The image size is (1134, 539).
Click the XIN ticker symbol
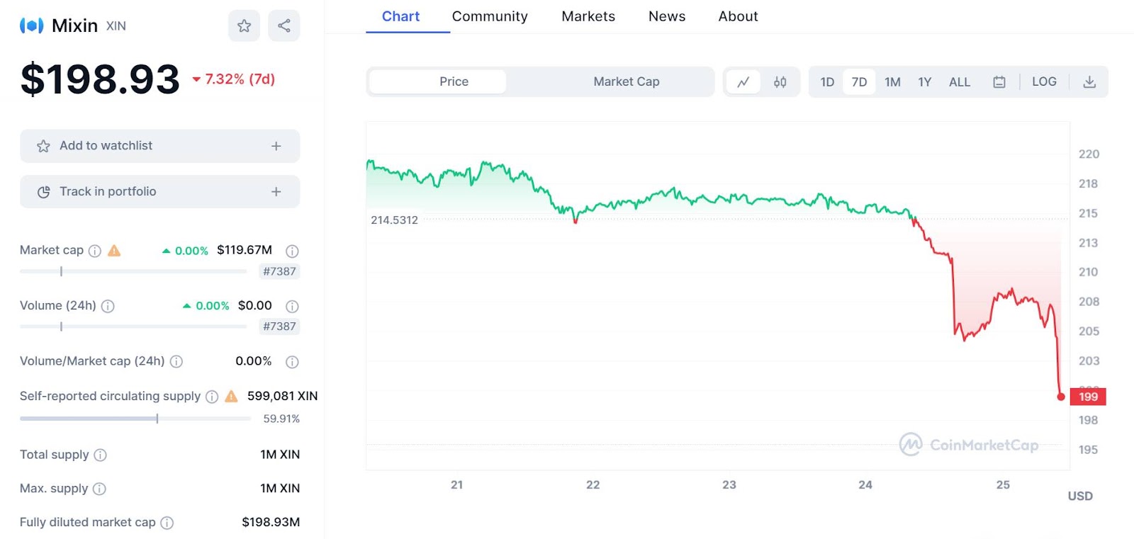116,26
